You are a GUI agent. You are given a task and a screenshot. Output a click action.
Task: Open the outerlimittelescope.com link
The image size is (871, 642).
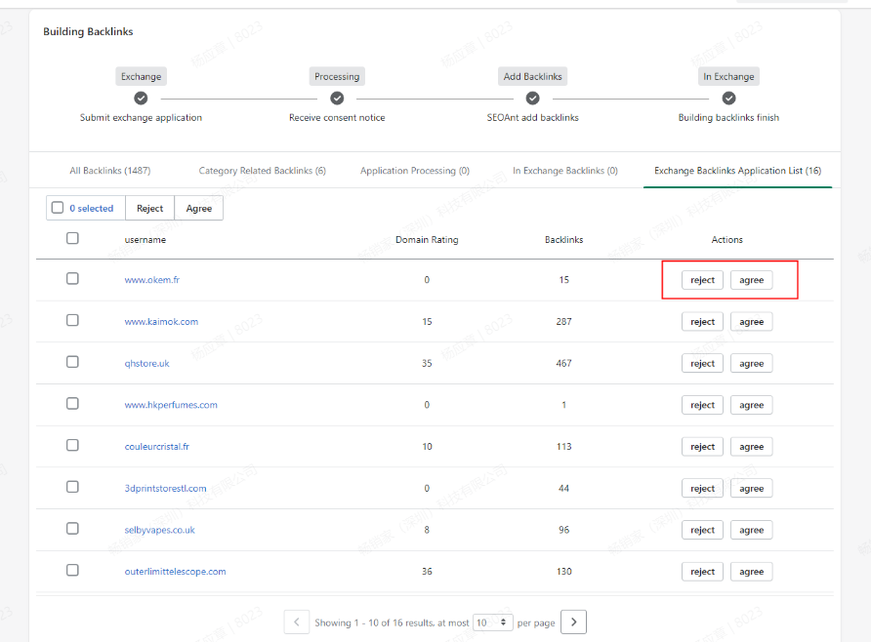(x=175, y=571)
